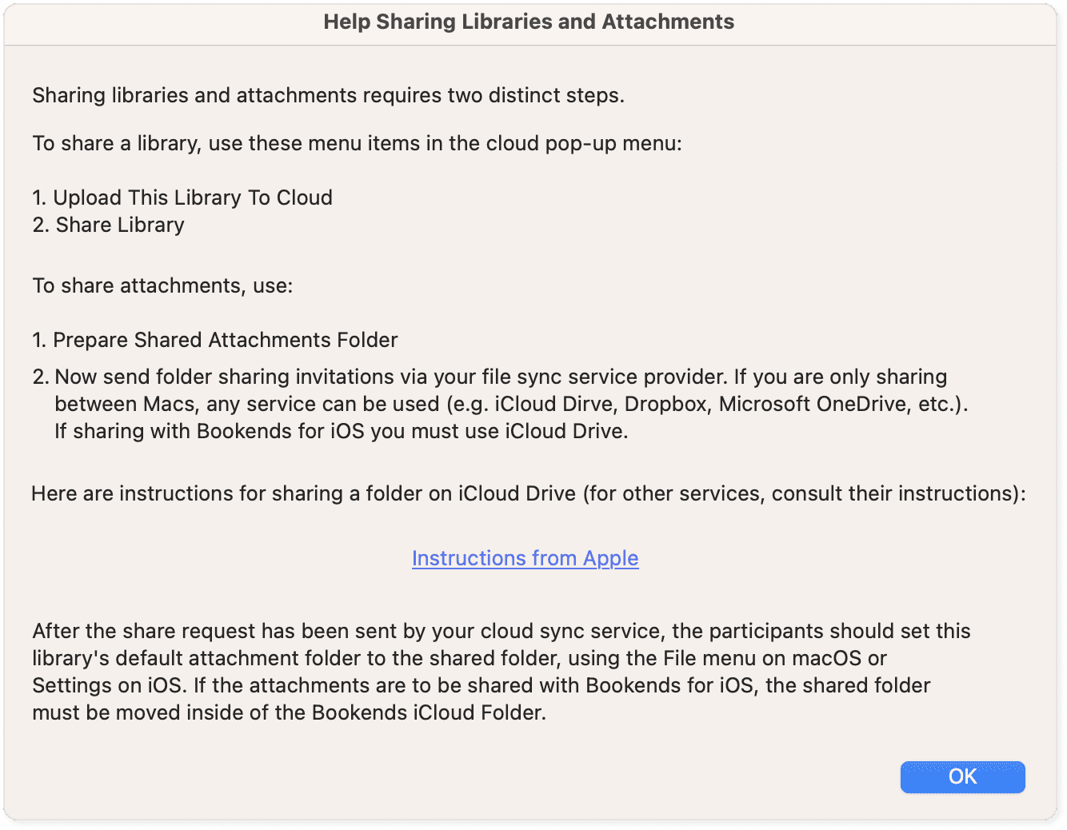Click the Help Sharing Libraries and Attachments title

coord(529,22)
